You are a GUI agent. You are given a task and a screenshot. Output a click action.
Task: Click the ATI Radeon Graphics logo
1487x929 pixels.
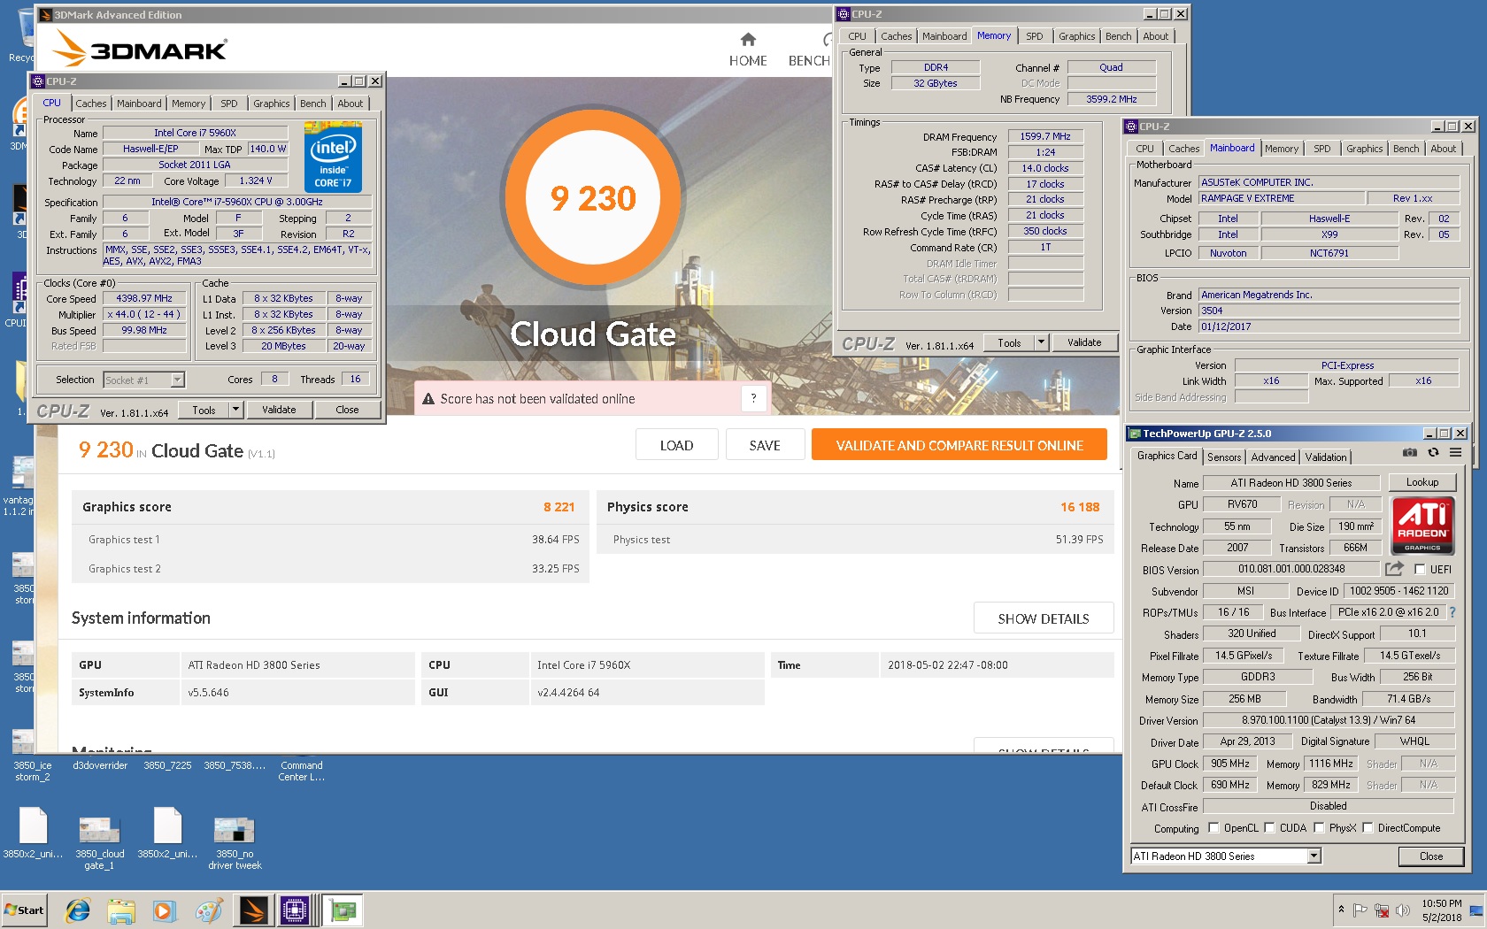pyautogui.click(x=1422, y=526)
